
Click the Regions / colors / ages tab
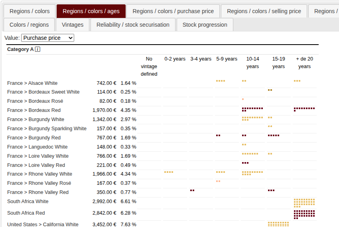point(91,11)
